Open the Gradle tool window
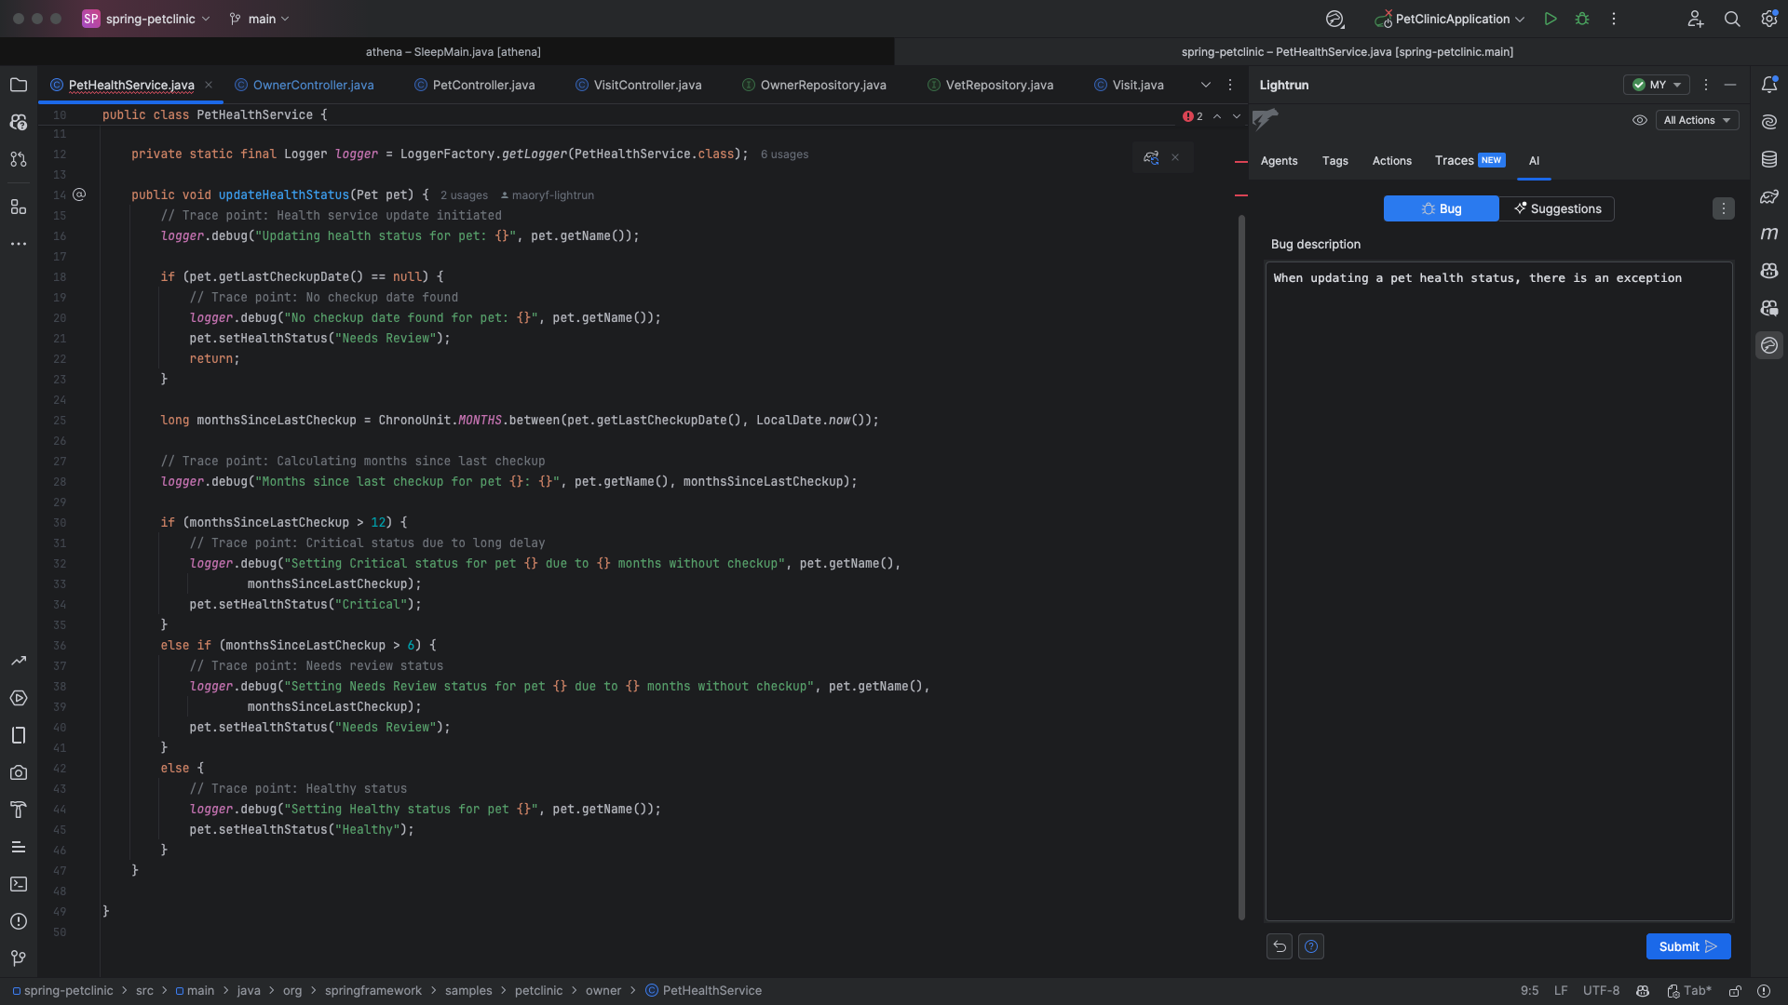The image size is (1788, 1005). (1769, 196)
